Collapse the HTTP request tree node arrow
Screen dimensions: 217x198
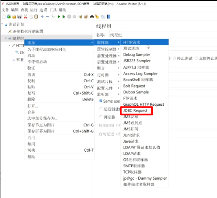pyautogui.click(x=9, y=45)
